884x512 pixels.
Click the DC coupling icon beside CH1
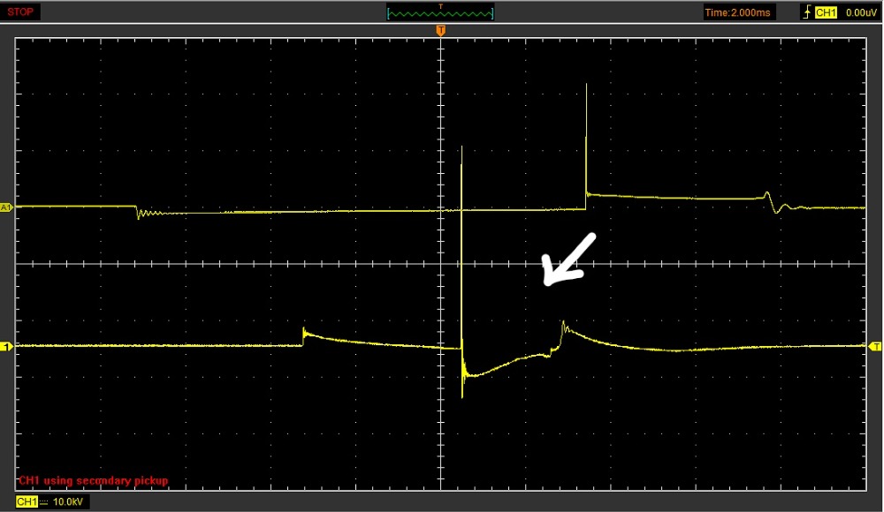(46, 502)
